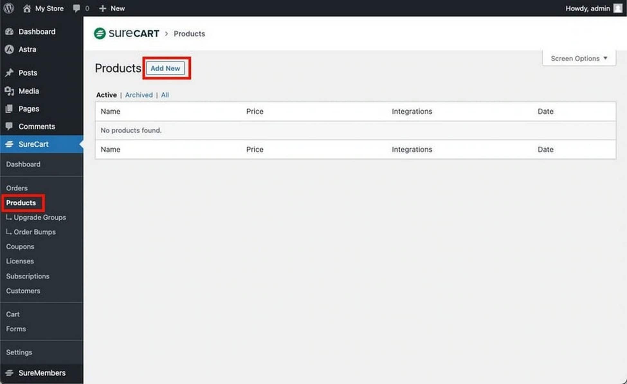Click the Products sidebar item

click(21, 203)
